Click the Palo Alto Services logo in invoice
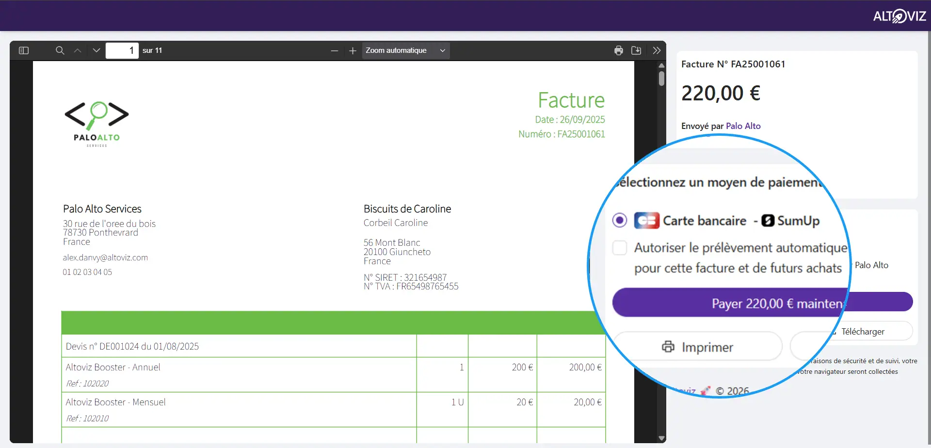 96,124
